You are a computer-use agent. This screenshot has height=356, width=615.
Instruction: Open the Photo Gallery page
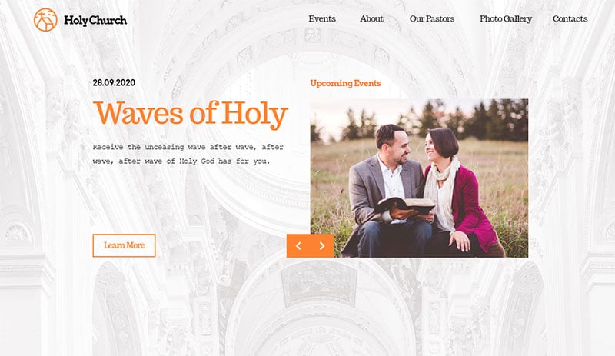pos(506,19)
